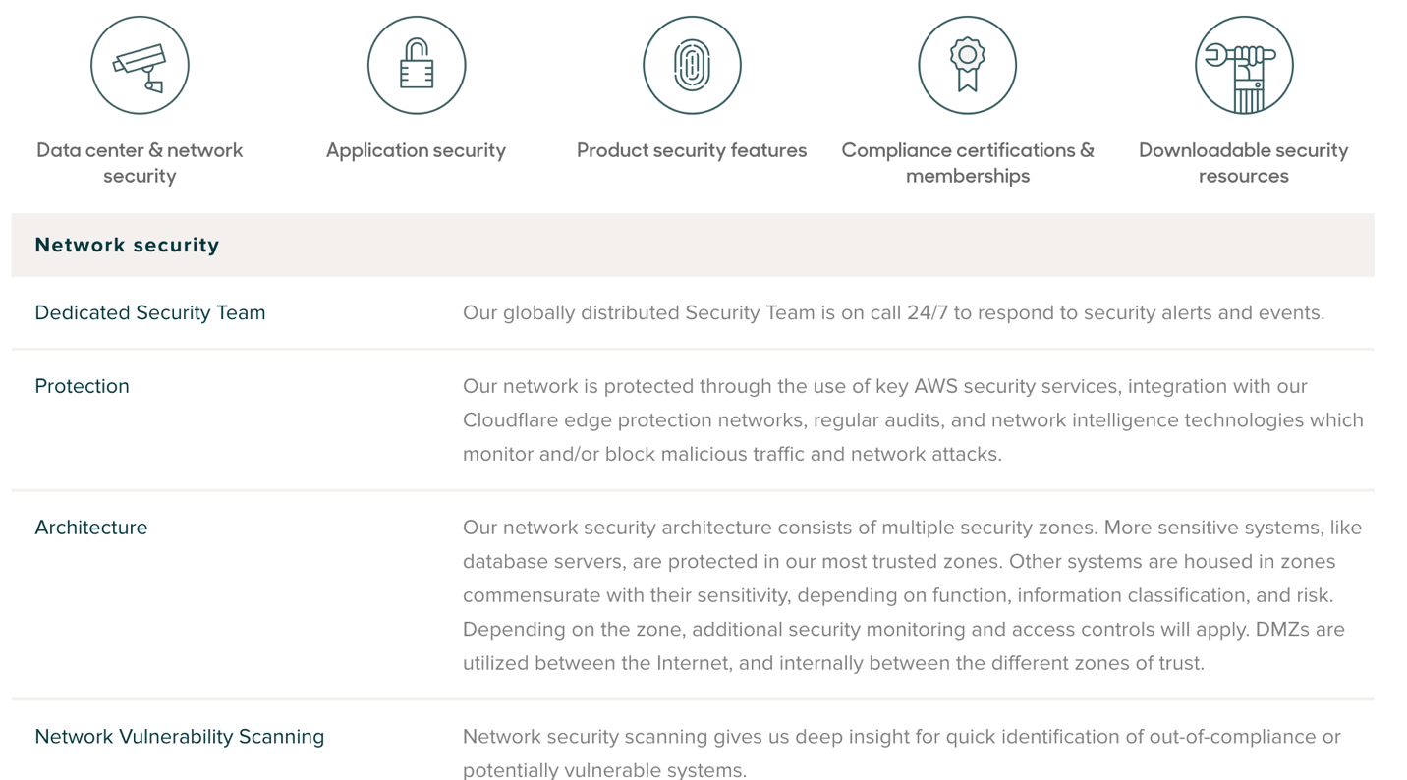Expand the Protection row description
1407x780 pixels.
click(x=82, y=386)
